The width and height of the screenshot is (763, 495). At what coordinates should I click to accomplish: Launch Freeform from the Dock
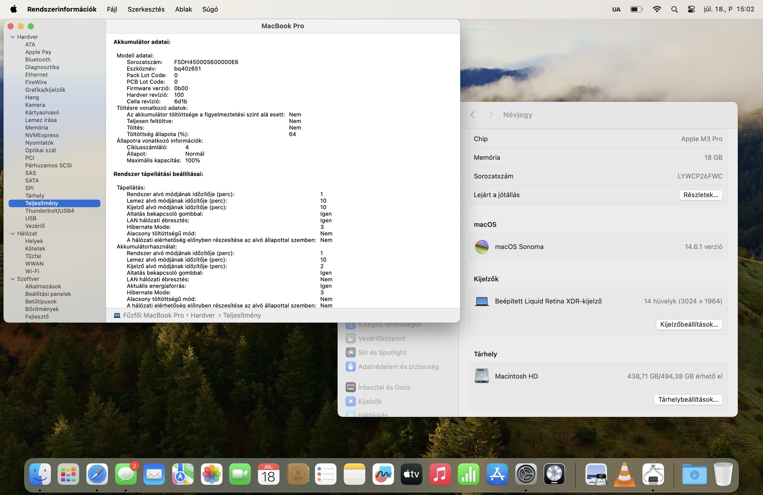point(383,474)
